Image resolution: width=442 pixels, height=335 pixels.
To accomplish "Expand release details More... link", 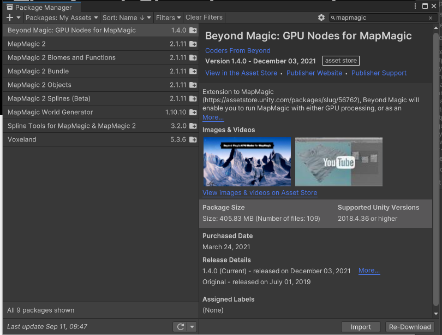I will tap(369, 271).
